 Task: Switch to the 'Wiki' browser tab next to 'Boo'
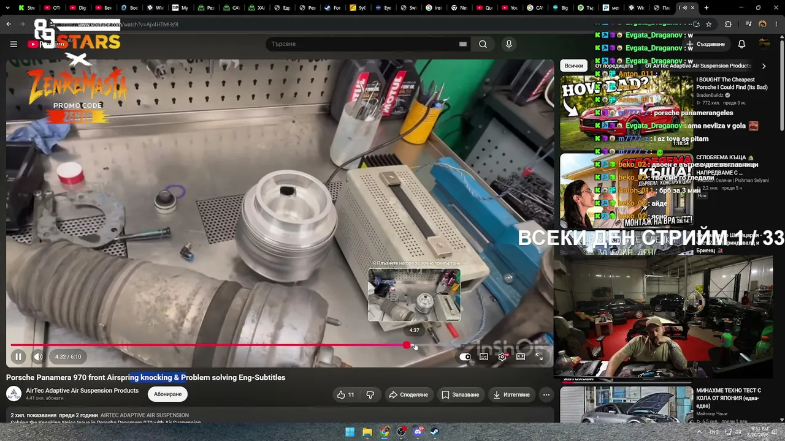click(155, 8)
